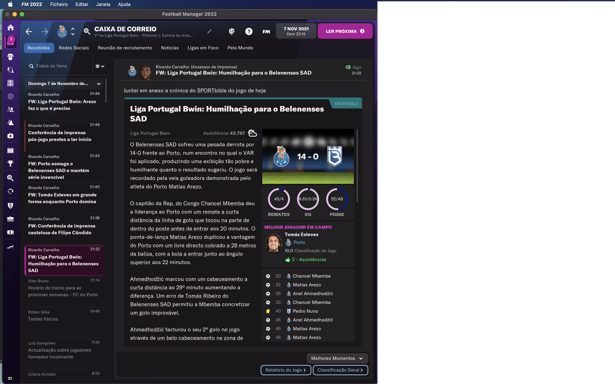Open the Melhores Momentos dropdown
Image resolution: width=615 pixels, height=384 pixels.
337,359
